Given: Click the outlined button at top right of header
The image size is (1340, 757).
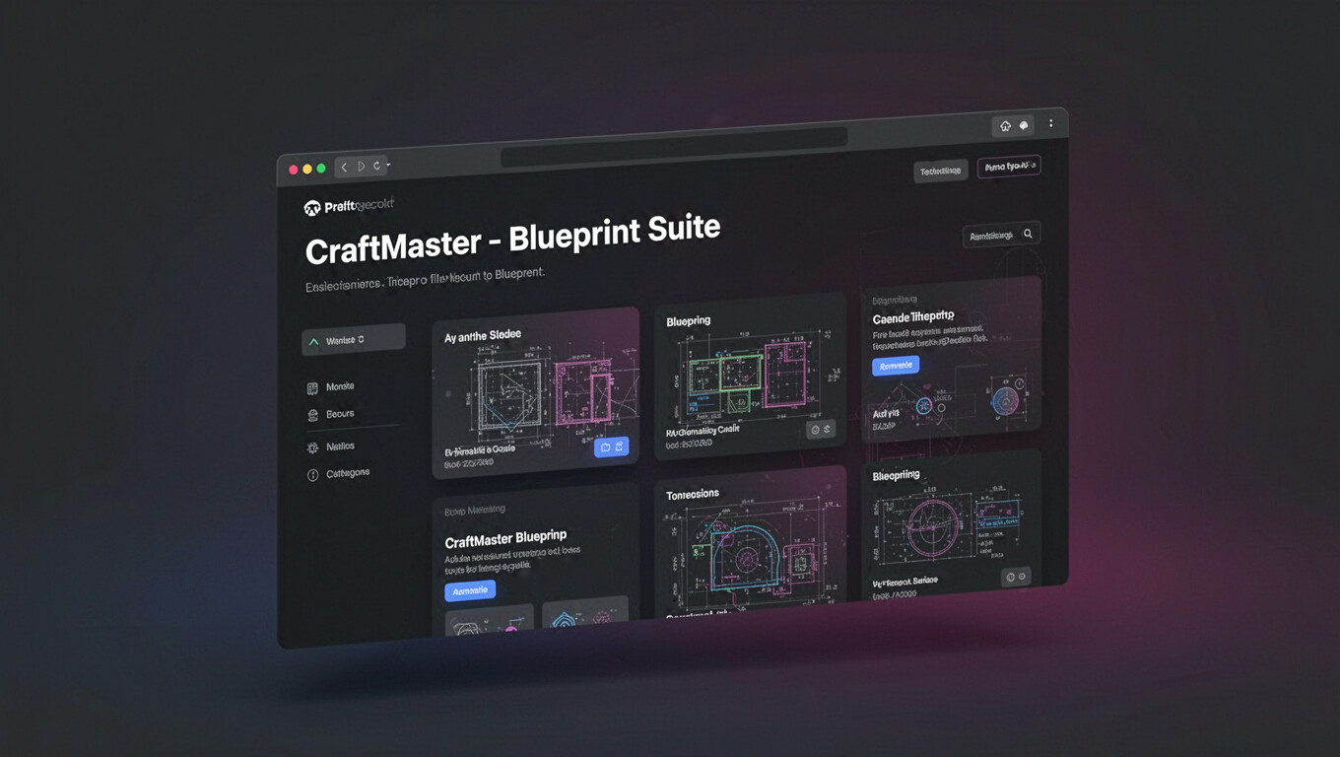Looking at the screenshot, I should coord(1008,168).
